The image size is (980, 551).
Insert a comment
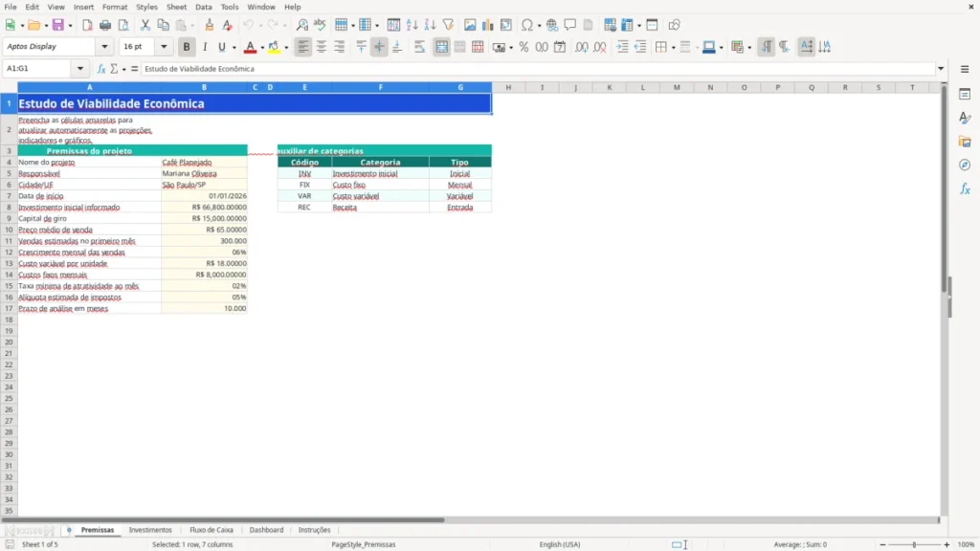570,25
